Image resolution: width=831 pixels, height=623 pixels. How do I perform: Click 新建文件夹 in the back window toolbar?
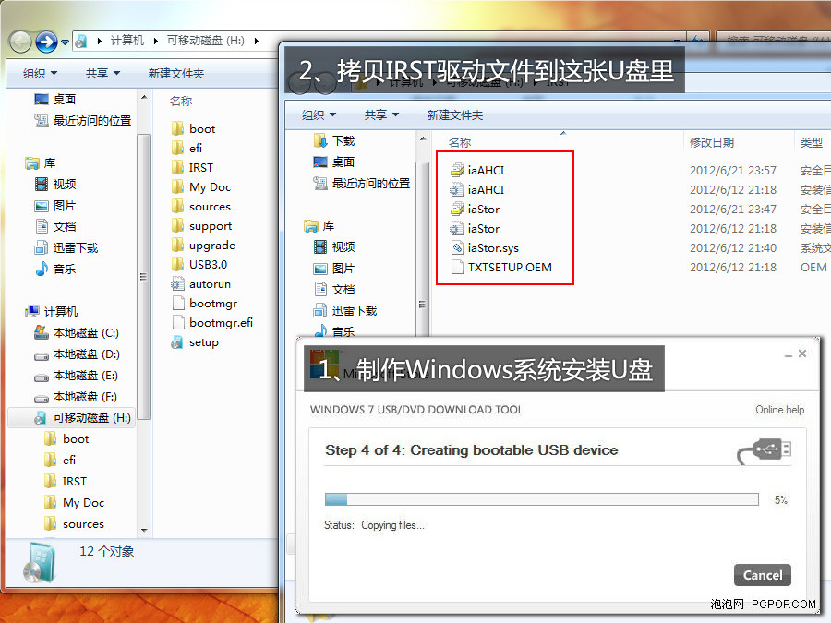tap(175, 73)
